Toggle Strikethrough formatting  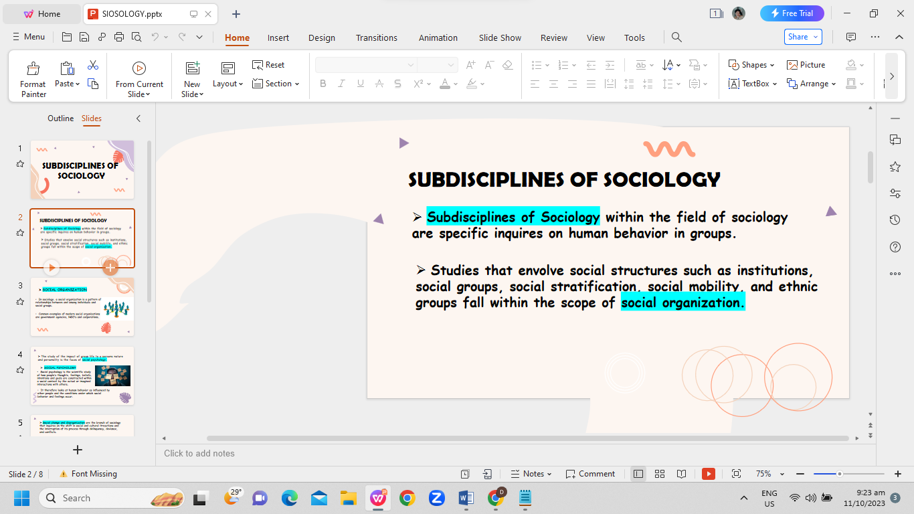(x=379, y=84)
